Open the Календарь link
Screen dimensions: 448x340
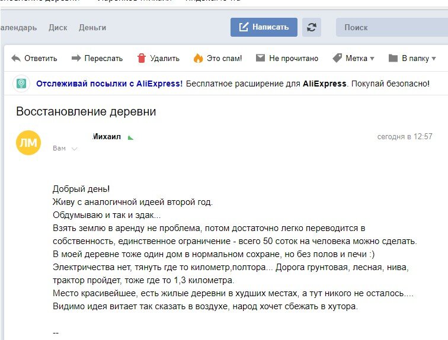click(x=18, y=28)
